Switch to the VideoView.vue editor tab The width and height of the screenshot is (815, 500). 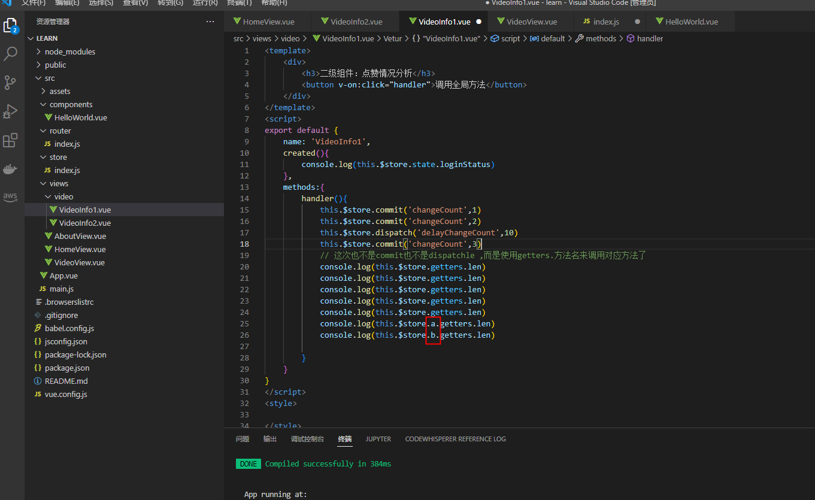click(x=531, y=22)
